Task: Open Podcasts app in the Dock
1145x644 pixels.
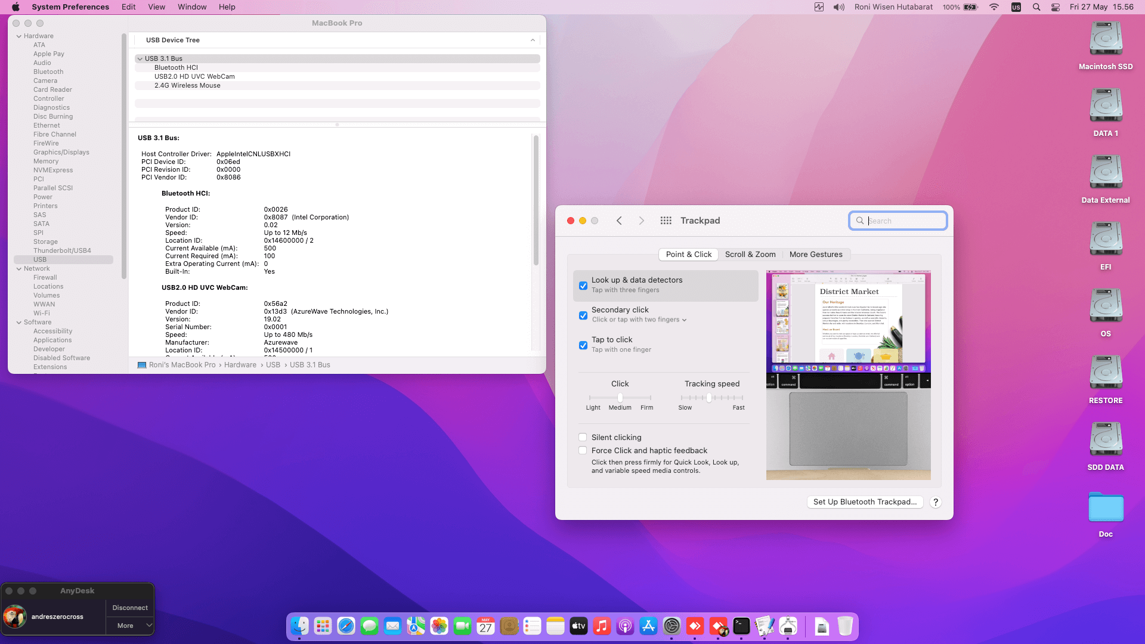Action: [x=625, y=626]
